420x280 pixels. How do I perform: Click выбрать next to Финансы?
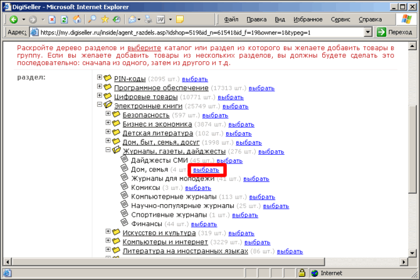pyautogui.click(x=204, y=224)
